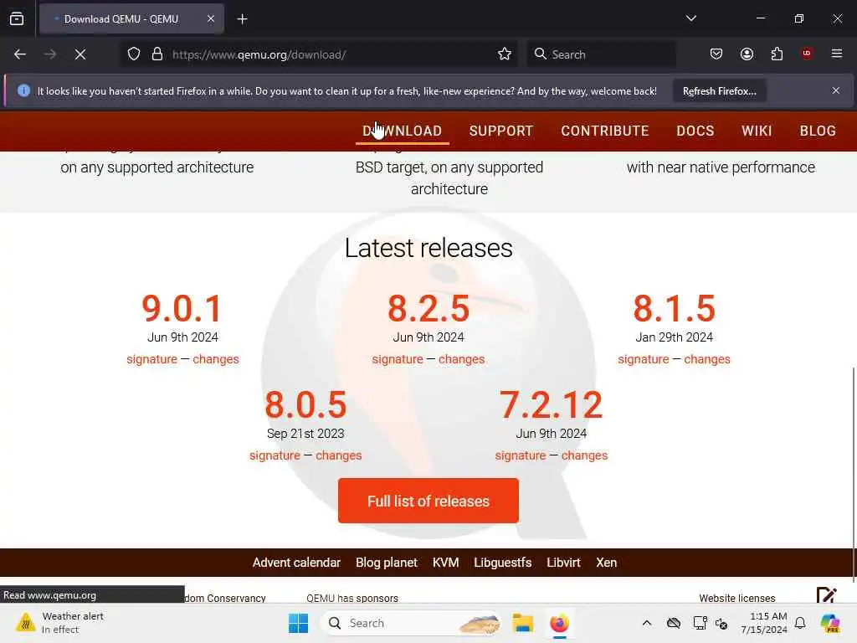This screenshot has height=643, width=857.
Task: Click the OneDrive cloud tray icon
Action: [674, 623]
